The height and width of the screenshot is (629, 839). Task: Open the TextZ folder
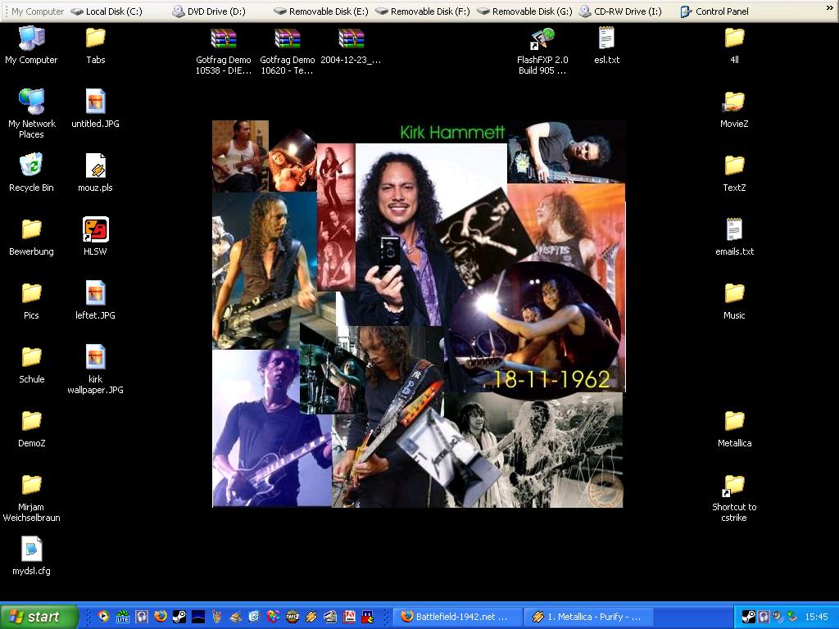click(x=734, y=172)
